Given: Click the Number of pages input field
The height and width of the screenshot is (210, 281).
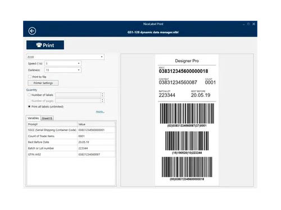Looking at the screenshot, I should point(78,101).
